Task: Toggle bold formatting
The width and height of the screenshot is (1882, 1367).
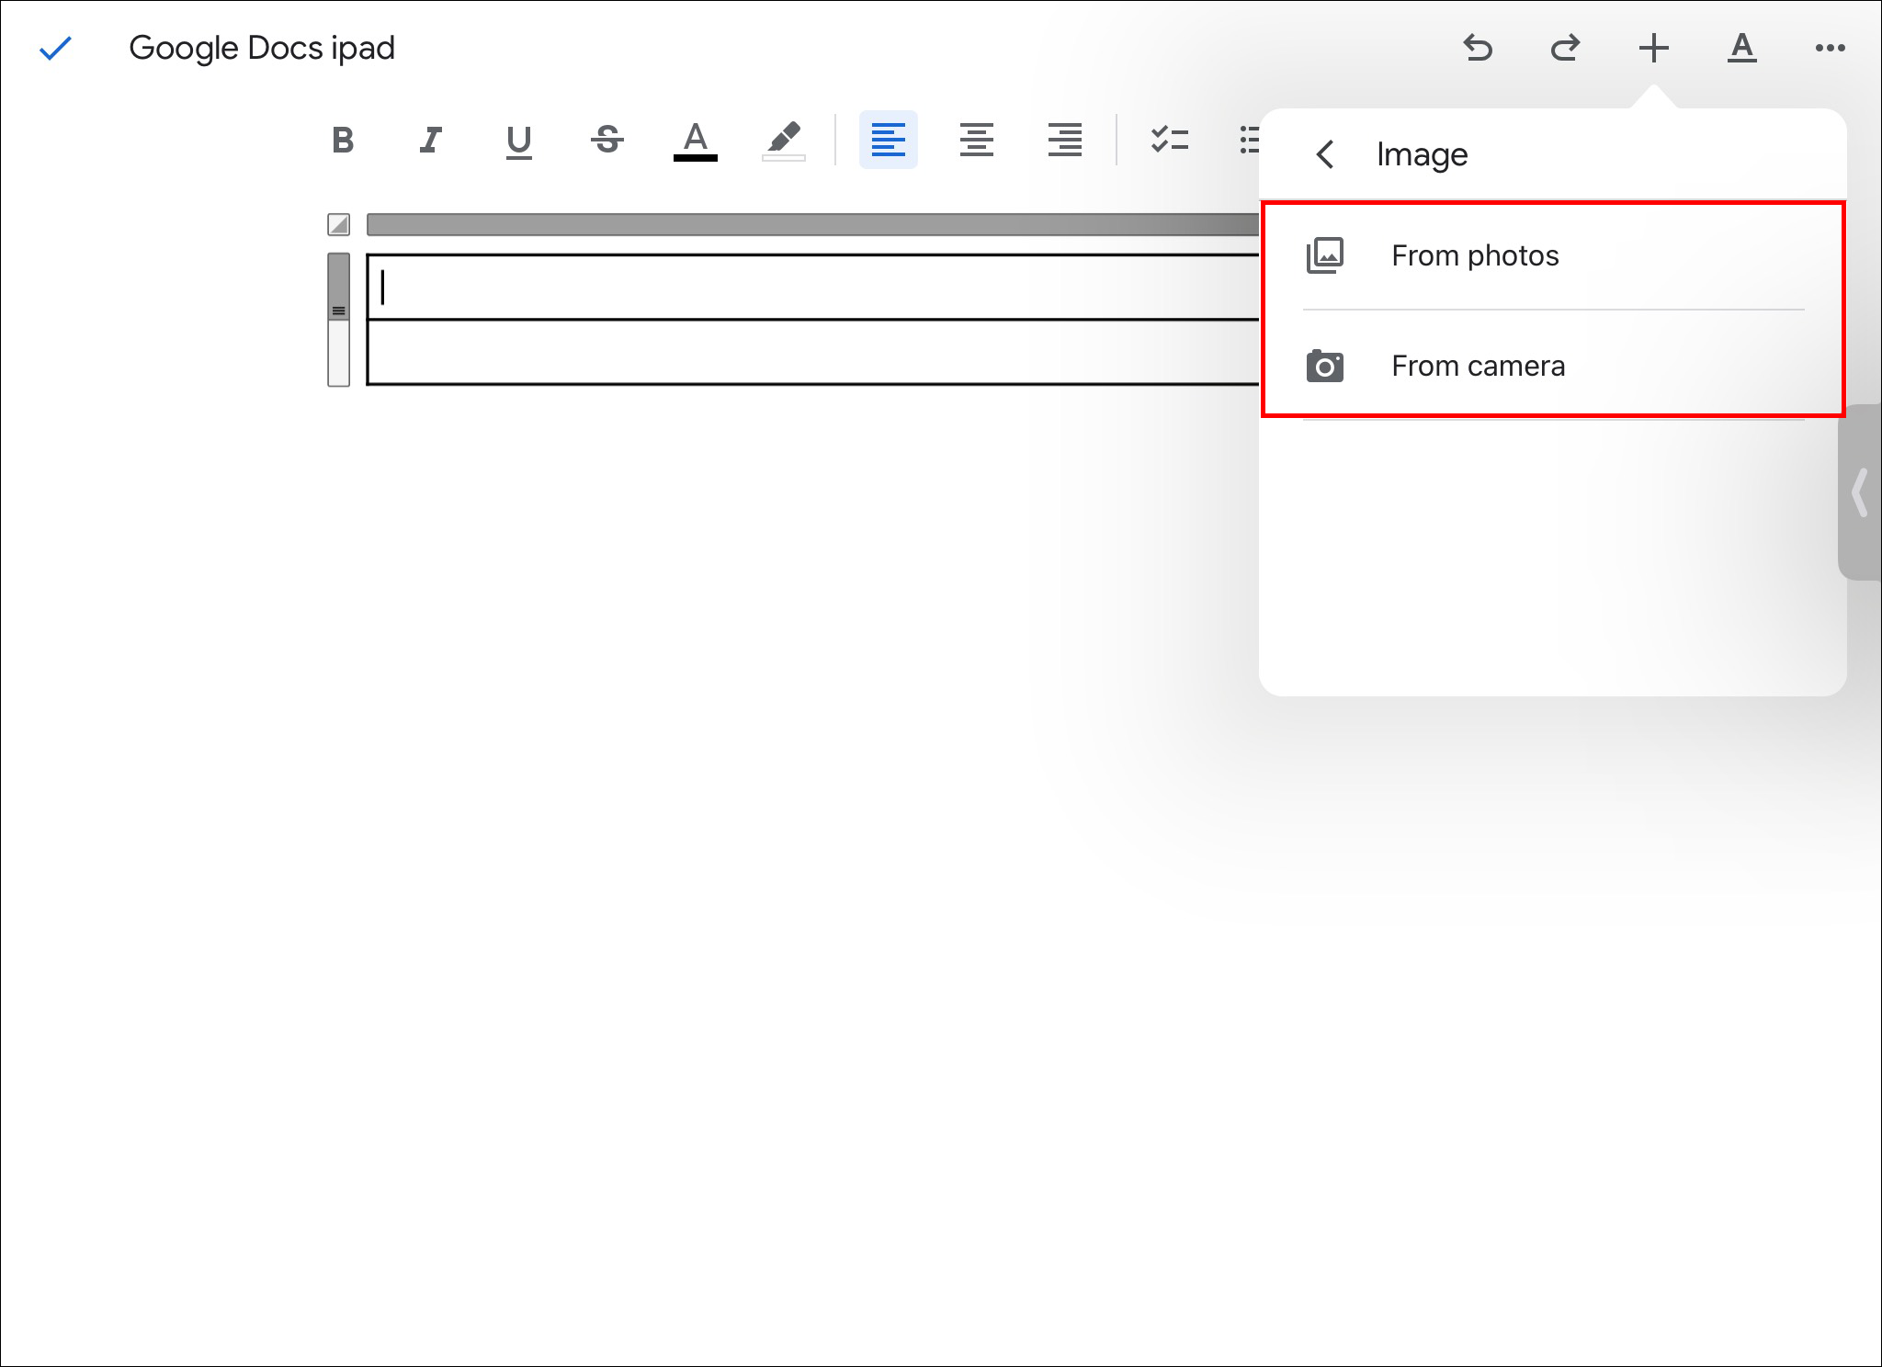Action: pyautogui.click(x=343, y=141)
